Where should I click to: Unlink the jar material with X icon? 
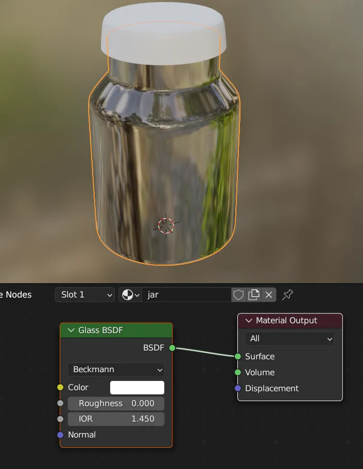coord(269,295)
